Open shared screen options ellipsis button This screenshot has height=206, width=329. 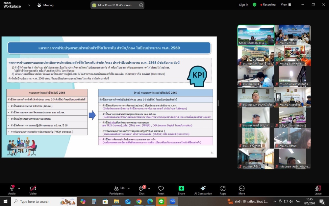(141, 5)
